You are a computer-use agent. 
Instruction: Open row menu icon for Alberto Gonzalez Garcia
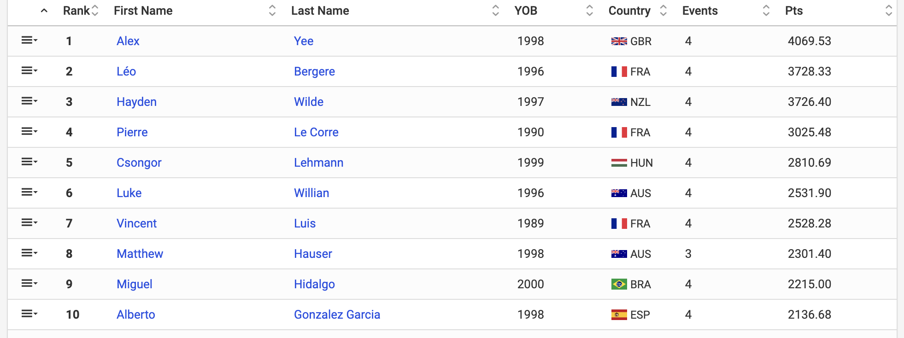coord(29,314)
